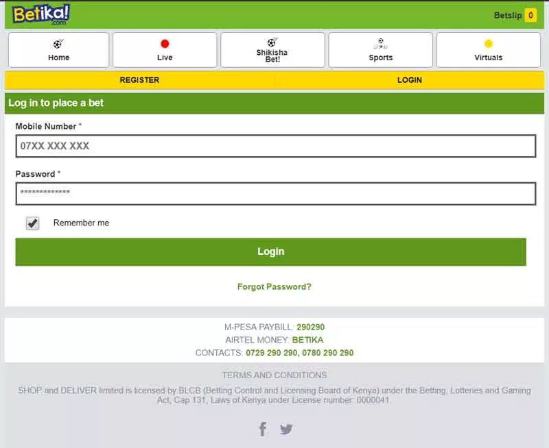This screenshot has height=448, width=549.
Task: Focus the Mobile Number input field
Action: (x=276, y=146)
